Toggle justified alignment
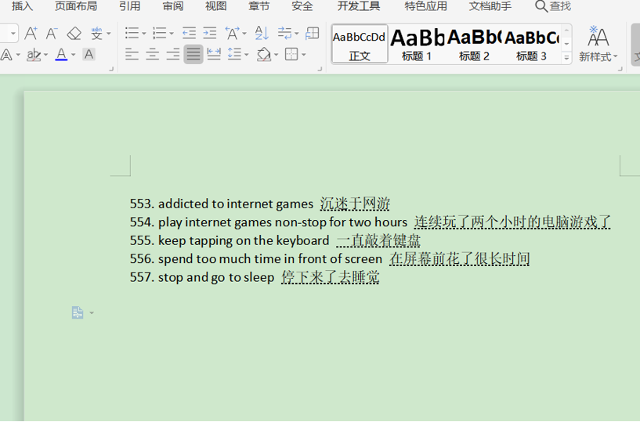Screen dimensions: 640x422 click(193, 54)
